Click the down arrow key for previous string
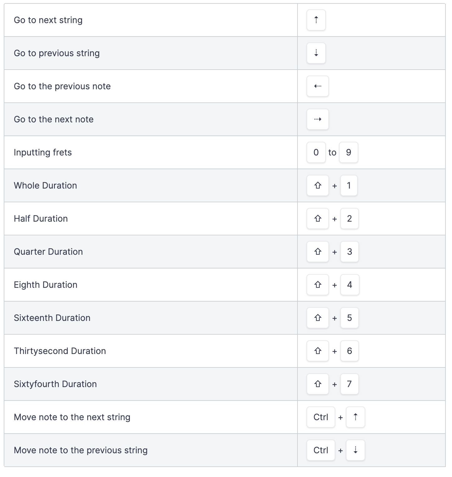Image resolution: width=452 pixels, height=477 pixels. pyautogui.click(x=316, y=53)
